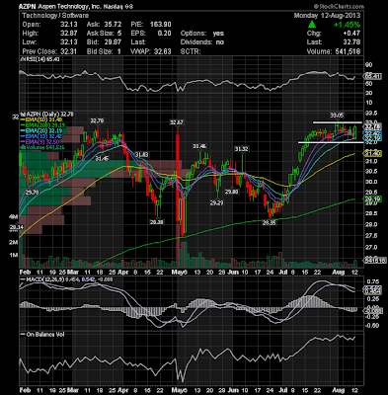Viewport: 388px width, 395px height.
Task: Click the P/E ratio 163.90
Action: tap(161, 25)
